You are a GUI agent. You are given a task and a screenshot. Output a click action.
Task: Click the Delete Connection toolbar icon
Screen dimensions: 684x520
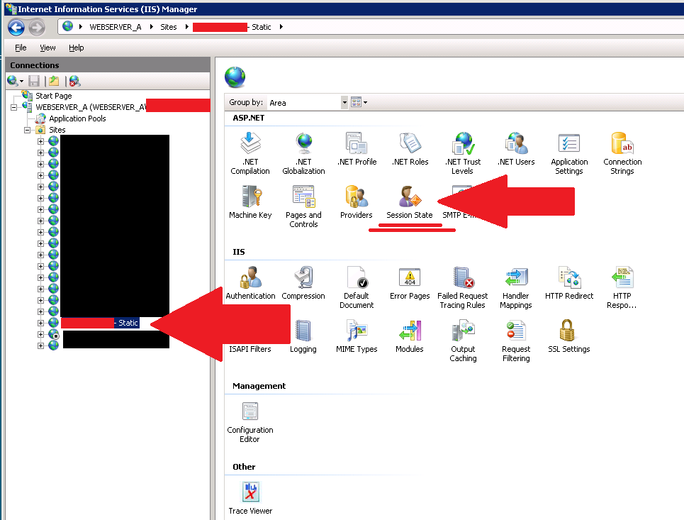click(74, 81)
